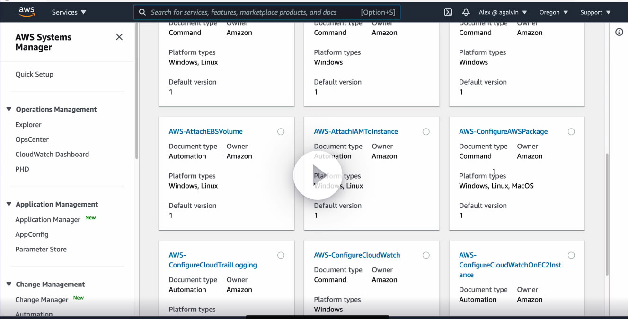Open the AWS-ConfigureCloudWatchOnEC2Instance document link

[x=510, y=265]
